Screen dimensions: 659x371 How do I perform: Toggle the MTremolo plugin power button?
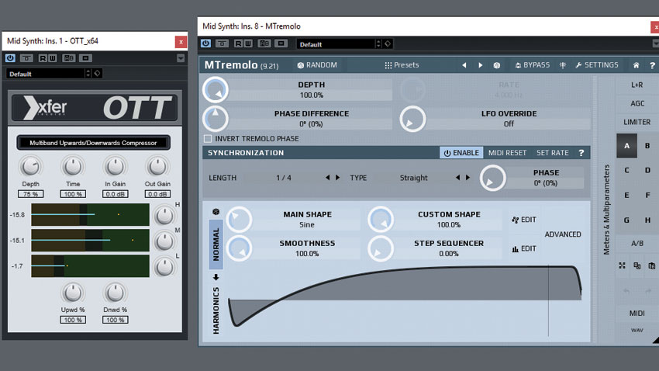click(205, 43)
